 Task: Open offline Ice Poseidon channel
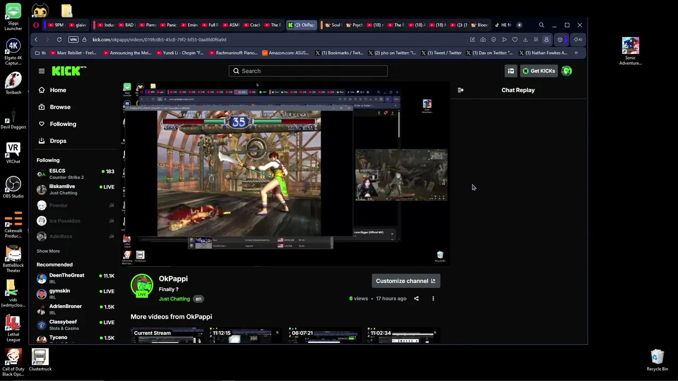pos(75,221)
